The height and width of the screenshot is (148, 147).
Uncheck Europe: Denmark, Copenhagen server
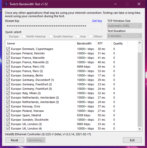pos(8,49)
